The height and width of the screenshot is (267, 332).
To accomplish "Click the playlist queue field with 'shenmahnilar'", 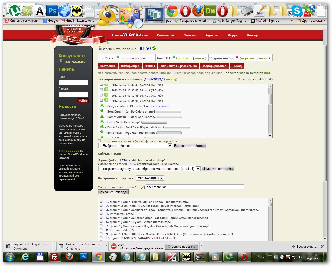I will coord(195,187).
